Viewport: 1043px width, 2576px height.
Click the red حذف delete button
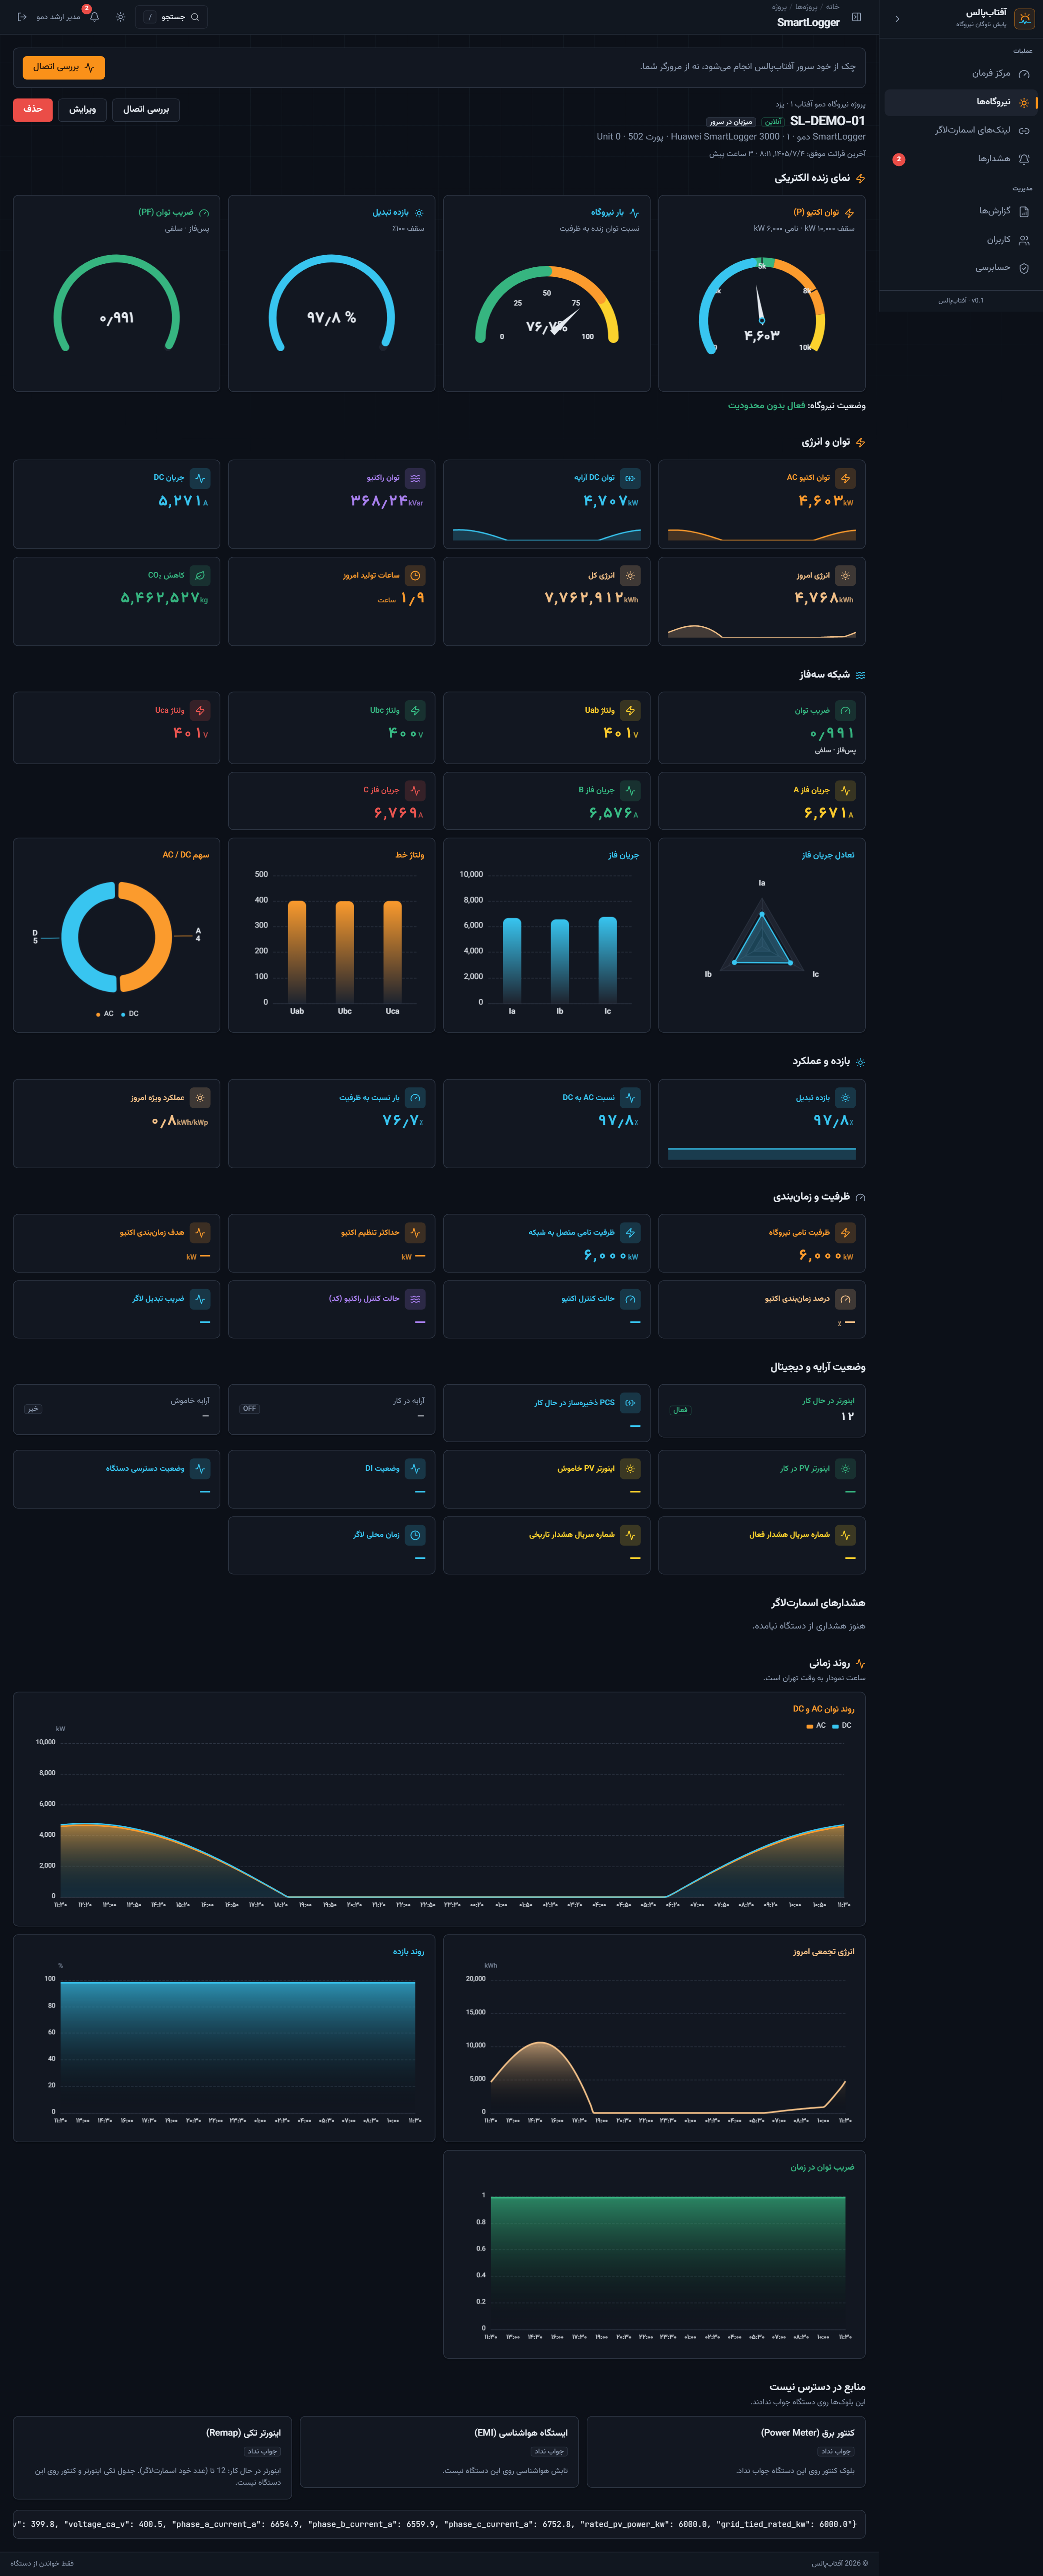pyautogui.click(x=33, y=109)
